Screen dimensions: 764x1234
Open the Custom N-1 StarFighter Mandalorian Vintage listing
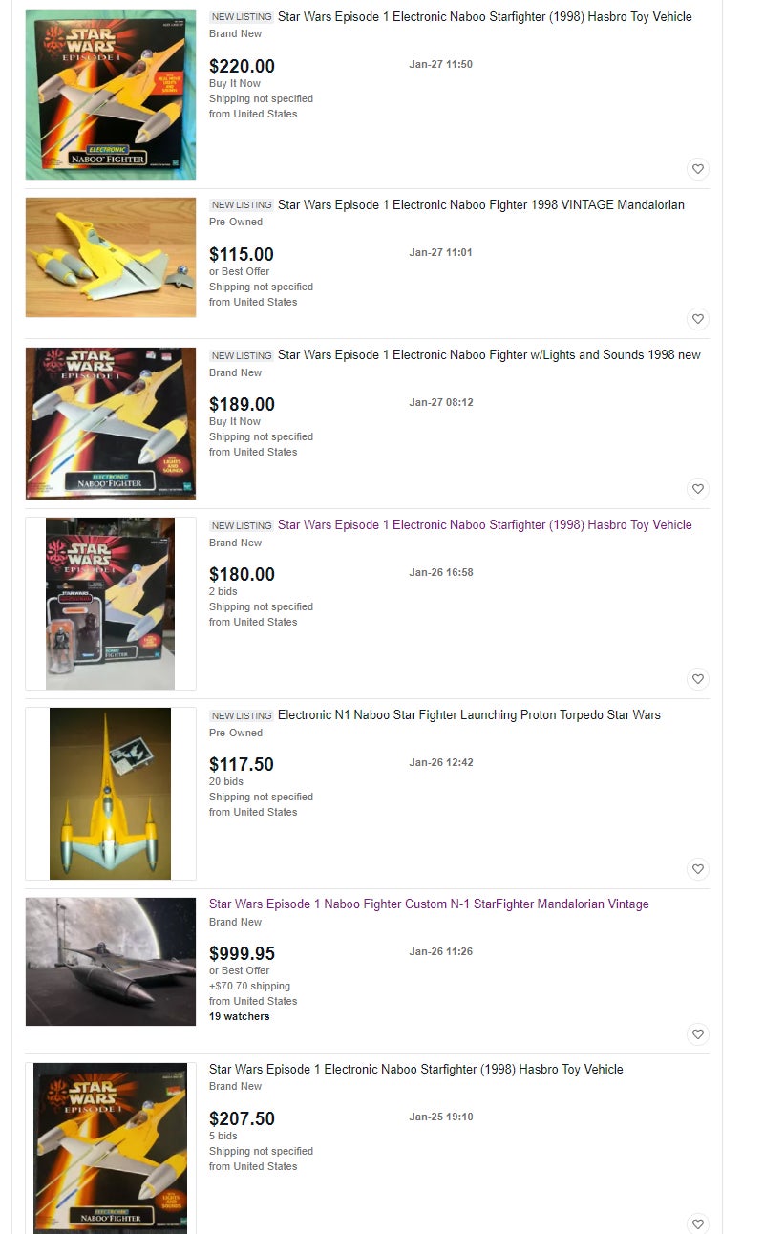point(429,904)
